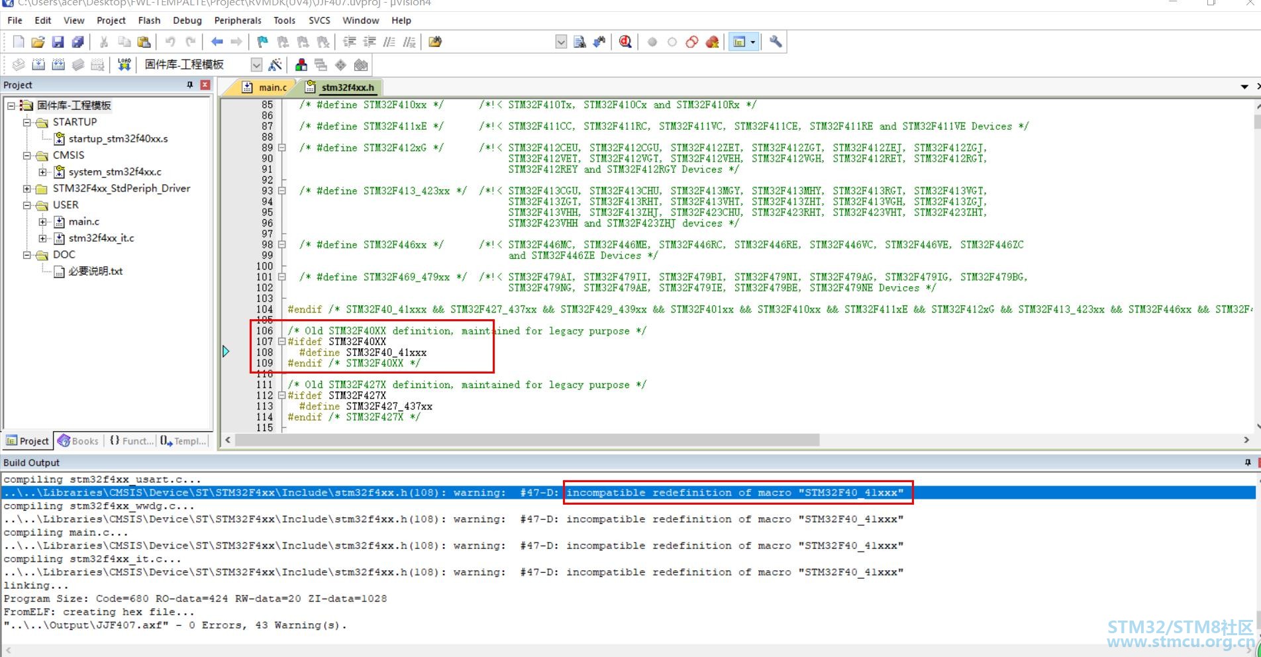Open the Flash menu
Image resolution: width=1261 pixels, height=657 pixels.
click(149, 21)
